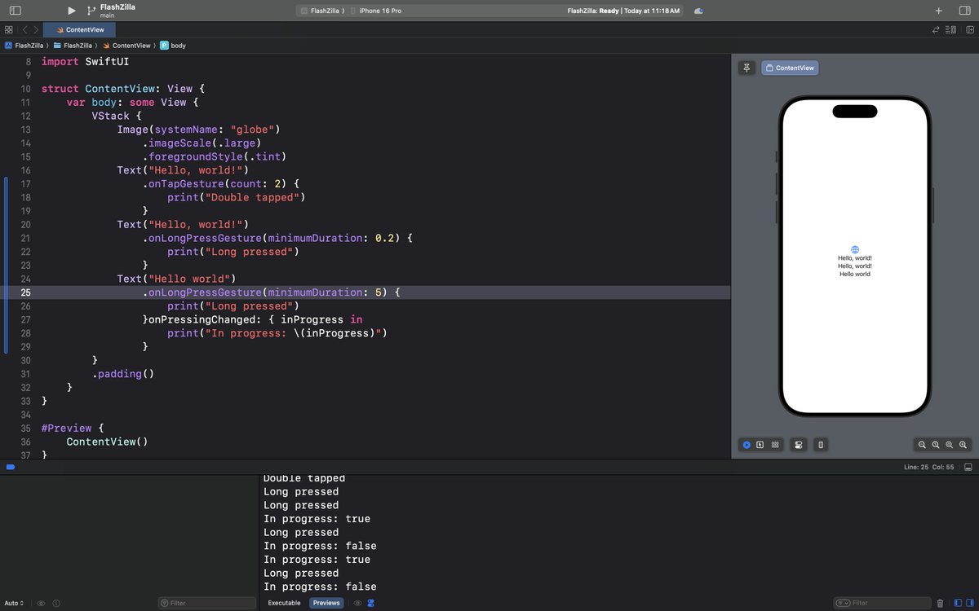This screenshot has width=979, height=611.
Task: Go forward in editor history
Action: tap(36, 29)
